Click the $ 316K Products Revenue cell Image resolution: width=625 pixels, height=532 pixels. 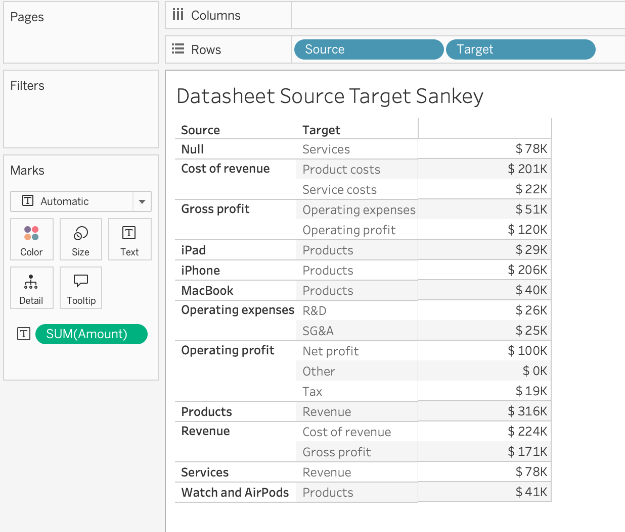click(x=527, y=411)
